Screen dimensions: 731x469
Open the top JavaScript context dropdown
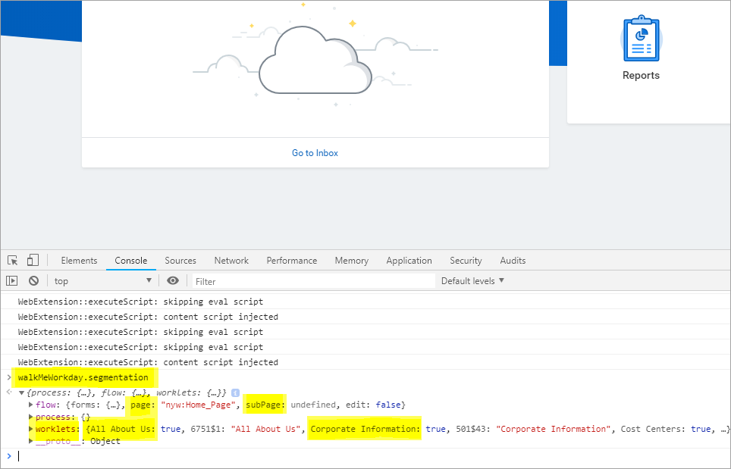[102, 281]
